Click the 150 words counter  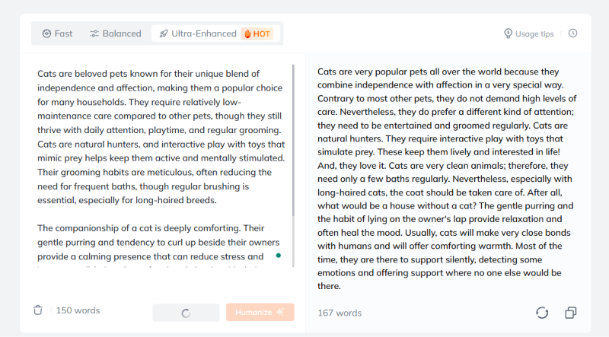(78, 310)
